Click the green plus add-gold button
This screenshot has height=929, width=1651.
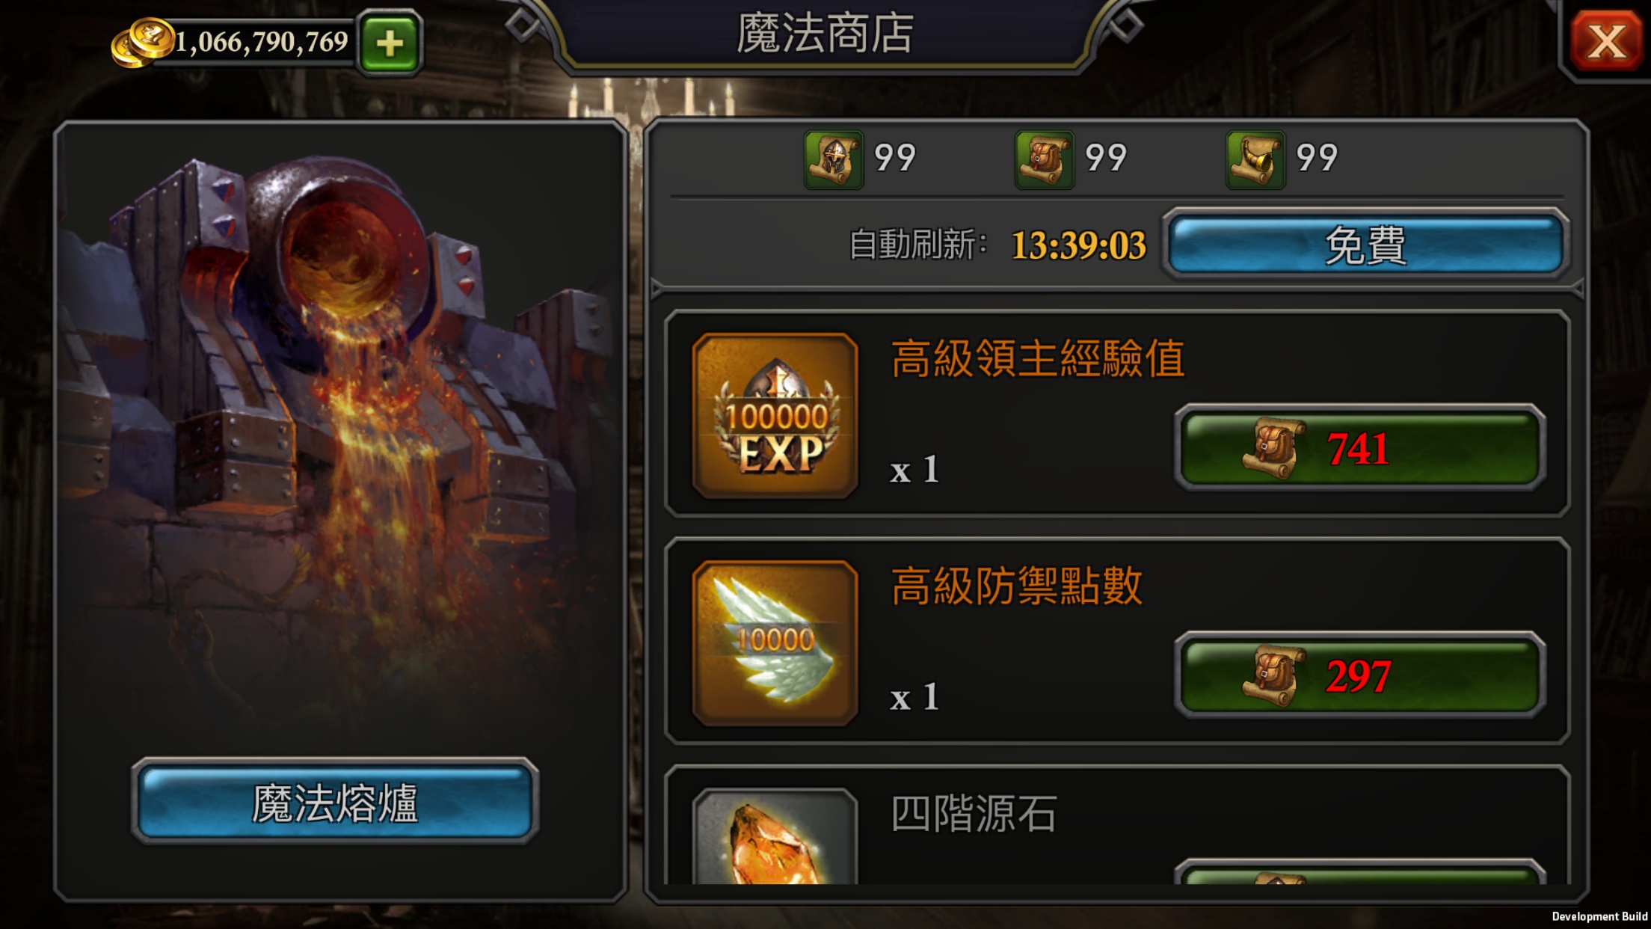[390, 43]
